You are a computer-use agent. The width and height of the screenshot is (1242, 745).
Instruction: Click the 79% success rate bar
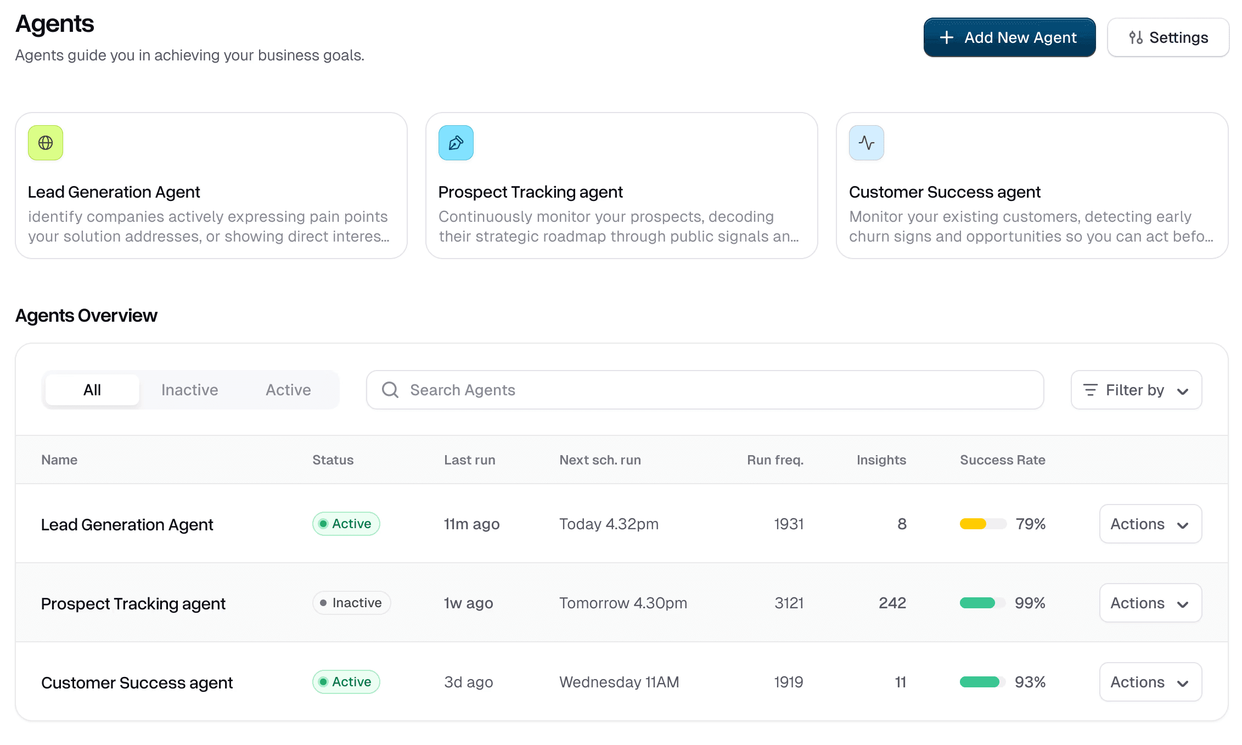coord(983,524)
